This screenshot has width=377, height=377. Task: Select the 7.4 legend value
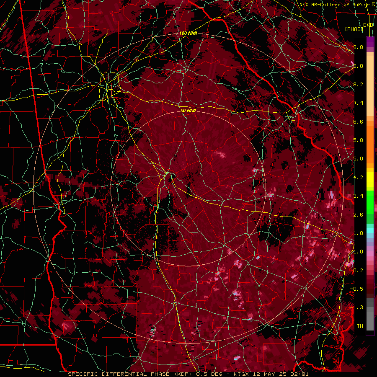(x=358, y=103)
